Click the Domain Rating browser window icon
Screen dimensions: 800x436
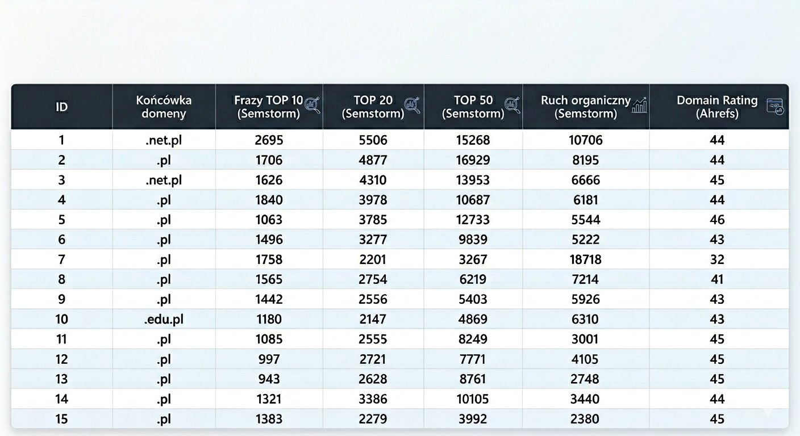(x=775, y=106)
